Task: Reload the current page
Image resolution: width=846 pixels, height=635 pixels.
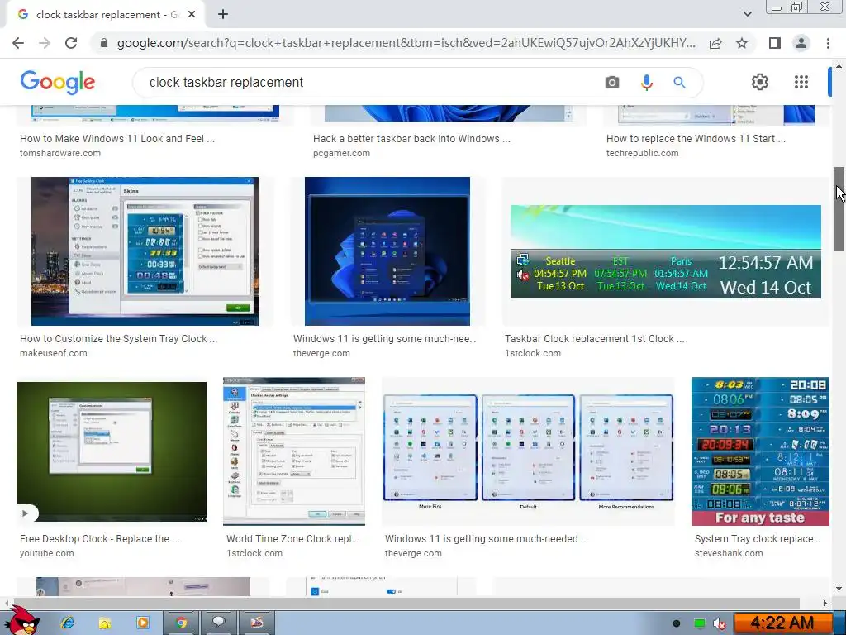Action: 71,43
